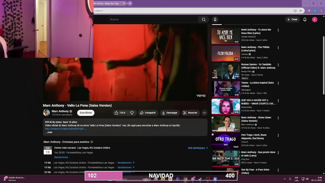Close the TikTok - Make Your Day tab

point(124,4)
